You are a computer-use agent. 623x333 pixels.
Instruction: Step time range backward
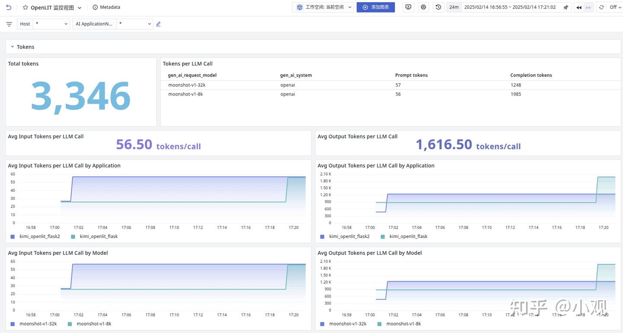[578, 7]
